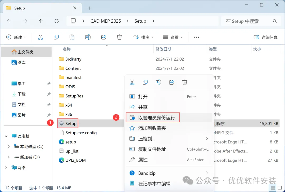Click the toolbar Cut scissors icon

pyautogui.click(x=40, y=37)
